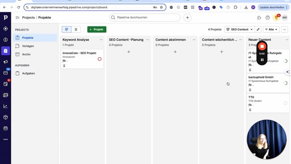Viewport: 291px width, 164px height.
Task: Go back in browser
Action: coord(4,7)
